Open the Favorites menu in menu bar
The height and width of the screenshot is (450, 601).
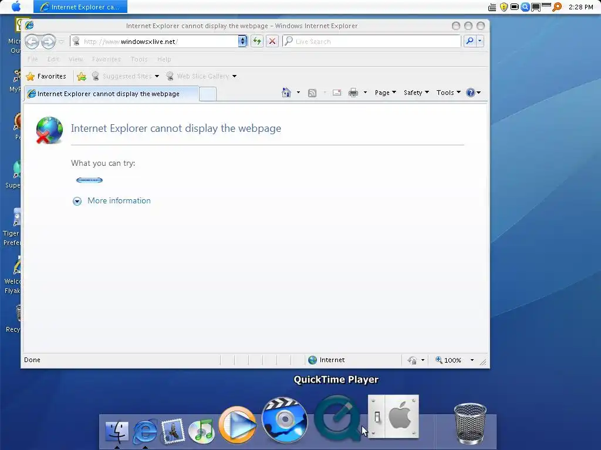(106, 59)
